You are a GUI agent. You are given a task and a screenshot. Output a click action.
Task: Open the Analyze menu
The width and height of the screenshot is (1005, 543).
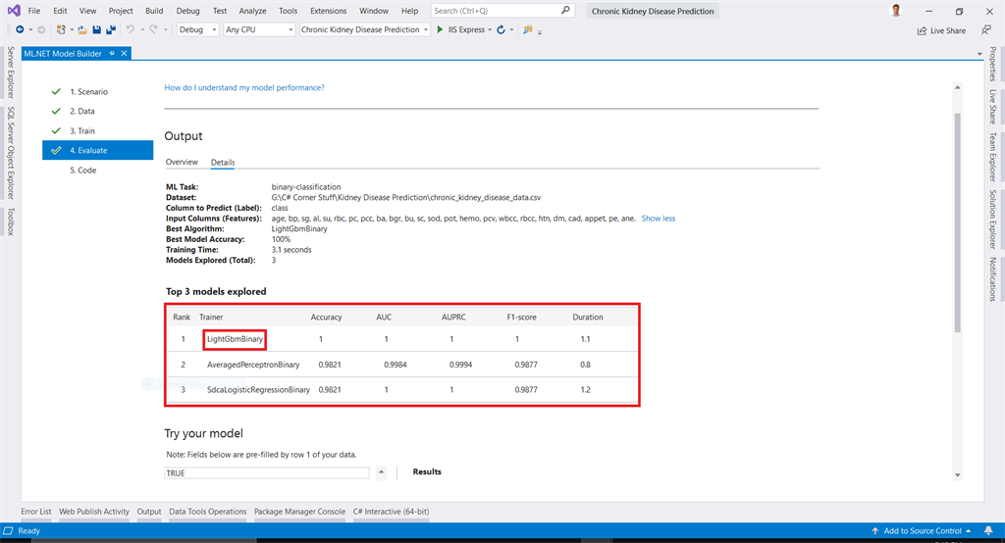pyautogui.click(x=252, y=10)
